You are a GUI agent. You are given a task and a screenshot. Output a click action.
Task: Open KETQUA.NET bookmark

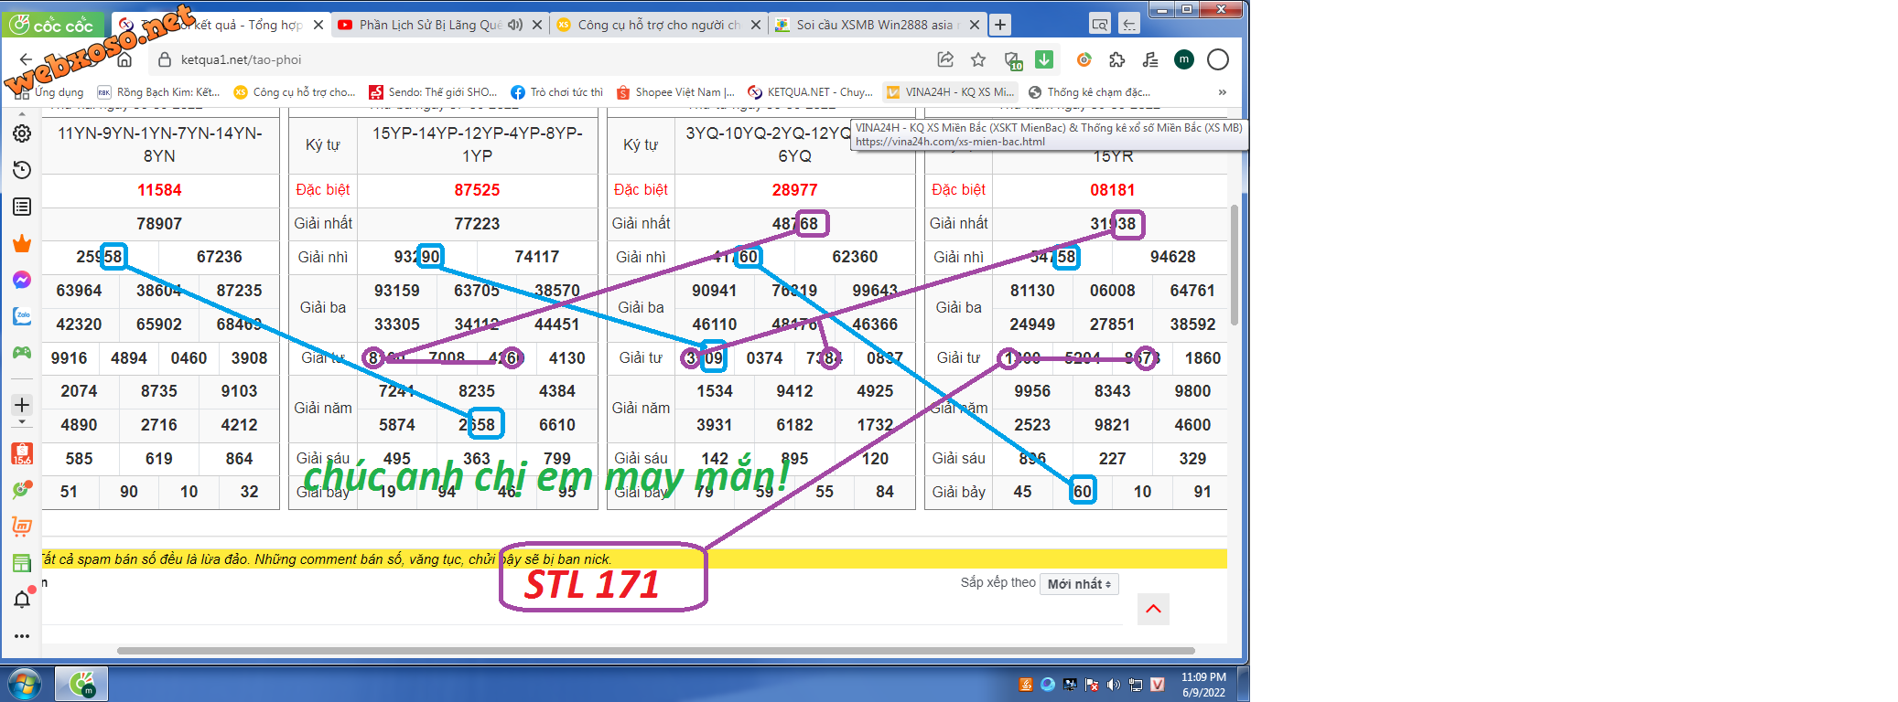click(x=810, y=92)
